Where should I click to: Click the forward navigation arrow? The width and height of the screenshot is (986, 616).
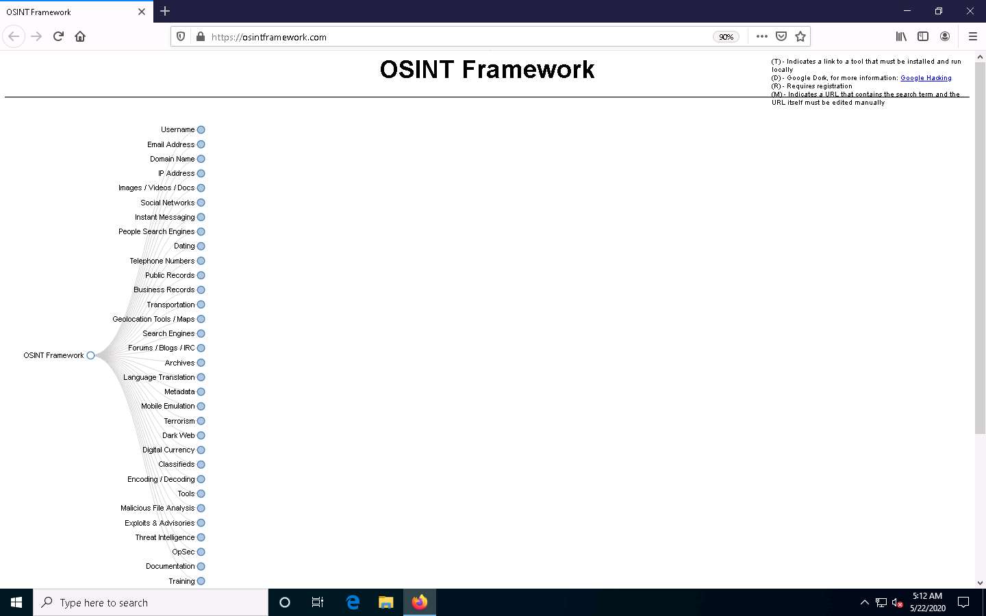click(36, 36)
